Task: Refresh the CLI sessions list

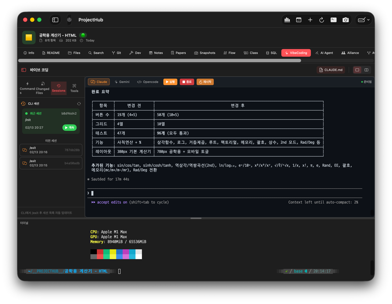Action: pyautogui.click(x=79, y=104)
